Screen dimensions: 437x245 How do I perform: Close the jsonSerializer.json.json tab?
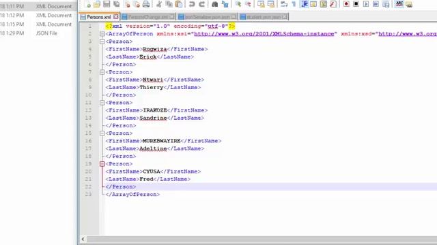tap(234, 17)
